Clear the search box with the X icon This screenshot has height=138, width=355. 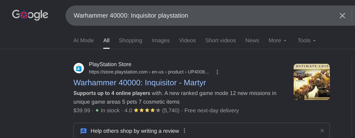click(342, 15)
